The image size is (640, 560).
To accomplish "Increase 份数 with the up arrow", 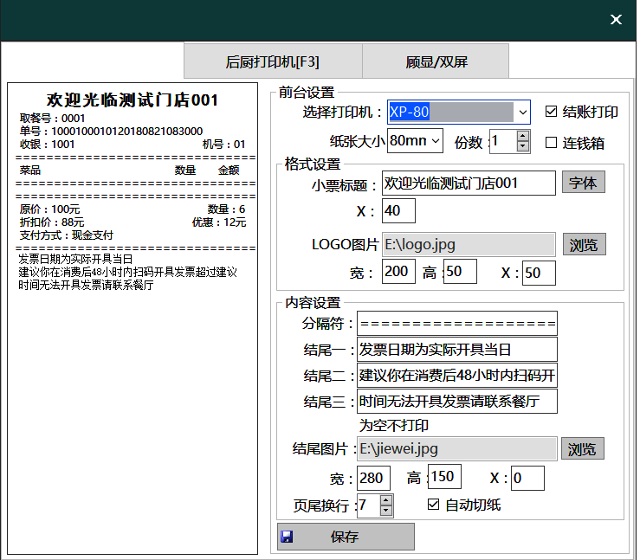I will [x=523, y=136].
